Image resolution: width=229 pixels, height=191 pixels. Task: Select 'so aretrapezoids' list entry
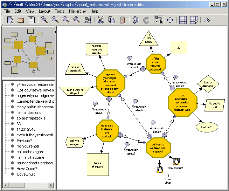(31, 118)
